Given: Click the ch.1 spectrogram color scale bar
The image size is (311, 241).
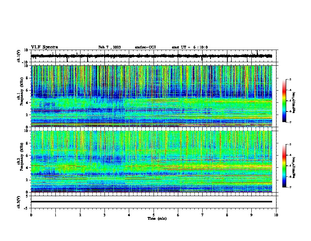Looking at the screenshot, I should tap(284, 101).
